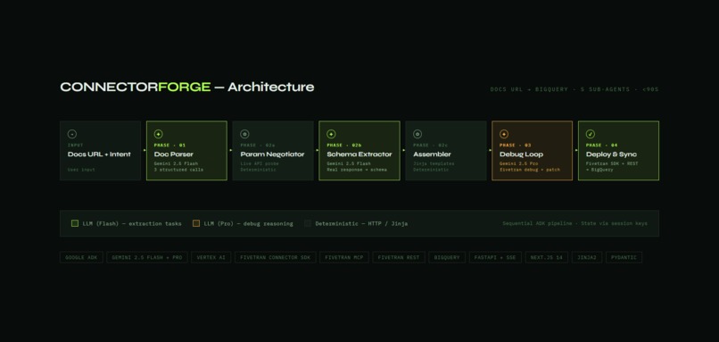Click the 'Doc Parser' card title

click(x=174, y=154)
